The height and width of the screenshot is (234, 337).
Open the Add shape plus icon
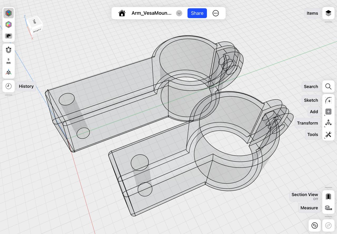[328, 112]
